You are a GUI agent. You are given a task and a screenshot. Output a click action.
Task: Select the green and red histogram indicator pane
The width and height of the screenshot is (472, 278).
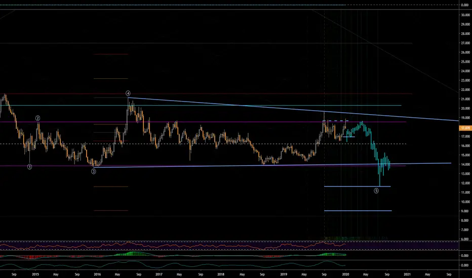coord(229,255)
